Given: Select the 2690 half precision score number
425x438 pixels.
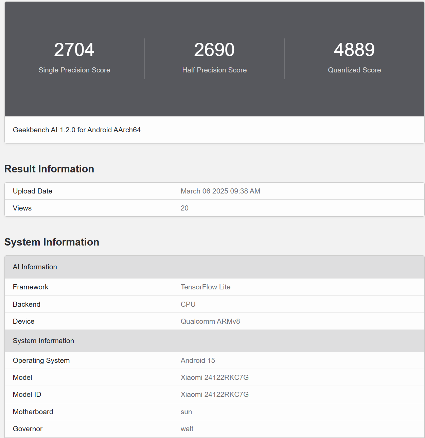Looking at the screenshot, I should [x=214, y=50].
